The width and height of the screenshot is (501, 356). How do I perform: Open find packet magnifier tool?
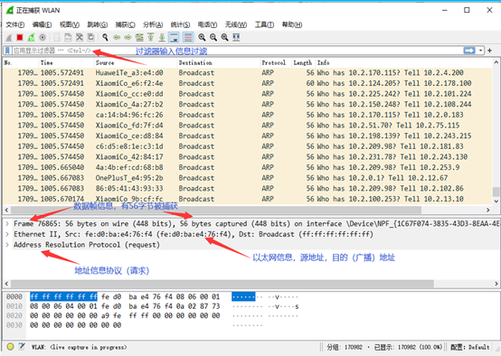pos(105,38)
